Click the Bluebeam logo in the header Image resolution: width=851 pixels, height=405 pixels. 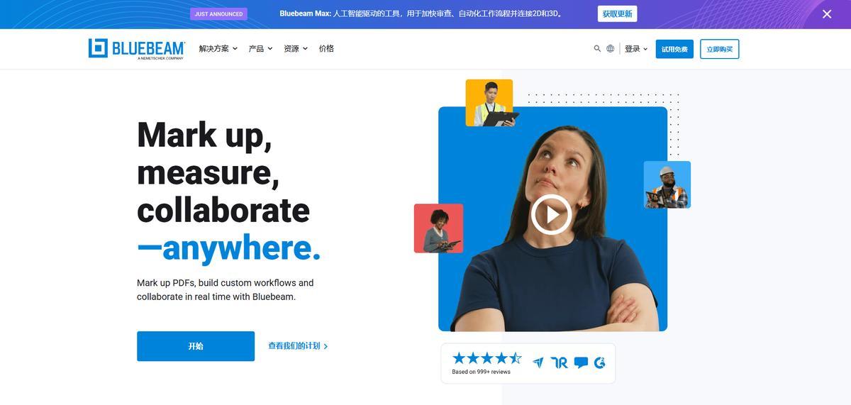click(x=137, y=48)
